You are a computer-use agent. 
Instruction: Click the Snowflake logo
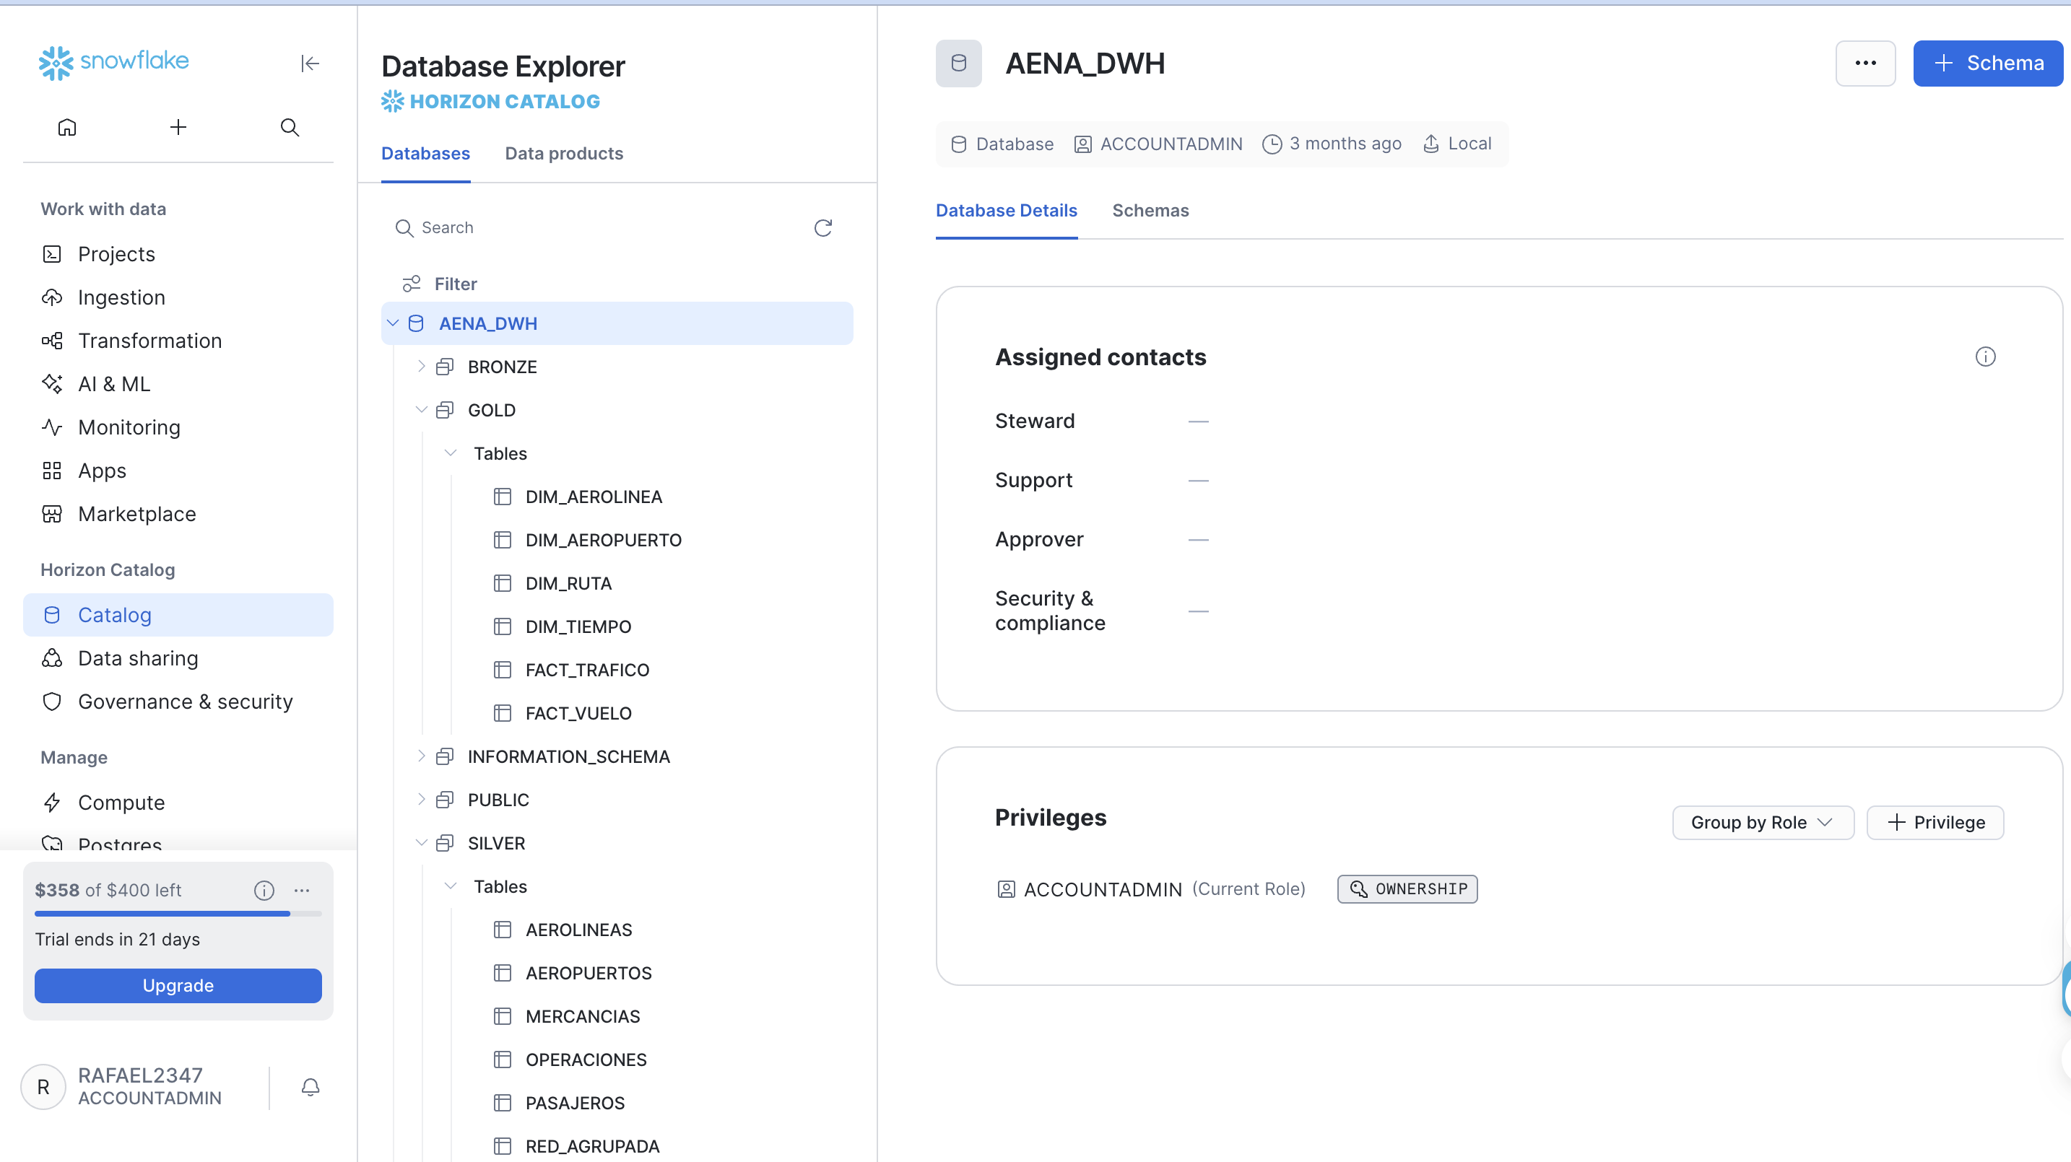coord(113,62)
